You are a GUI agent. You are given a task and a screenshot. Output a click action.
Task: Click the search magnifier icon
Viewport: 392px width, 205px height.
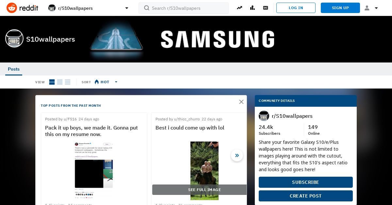click(147, 8)
